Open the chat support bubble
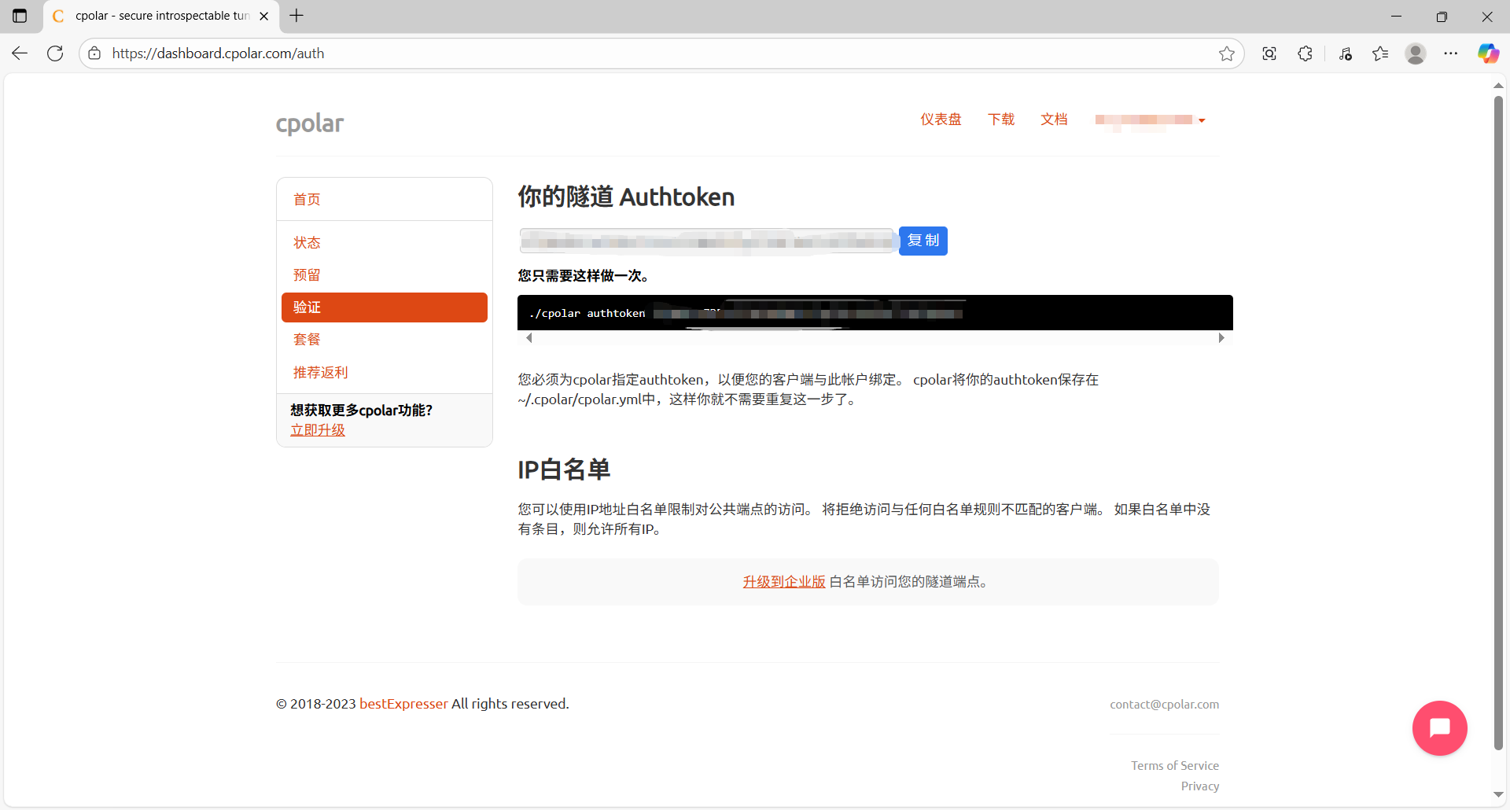This screenshot has width=1510, height=810. (x=1439, y=728)
